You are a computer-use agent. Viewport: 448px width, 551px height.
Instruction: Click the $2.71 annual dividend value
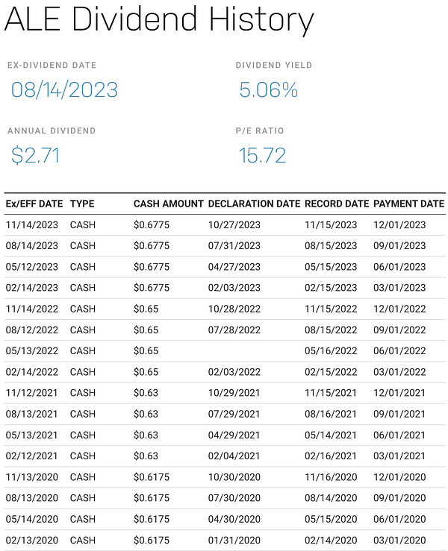point(35,155)
